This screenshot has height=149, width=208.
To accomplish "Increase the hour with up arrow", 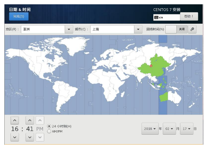I will click(15, 121).
